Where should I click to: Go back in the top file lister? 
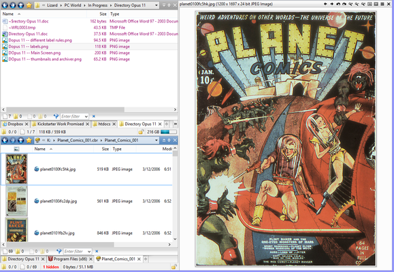pyautogui.click(x=5, y=5)
